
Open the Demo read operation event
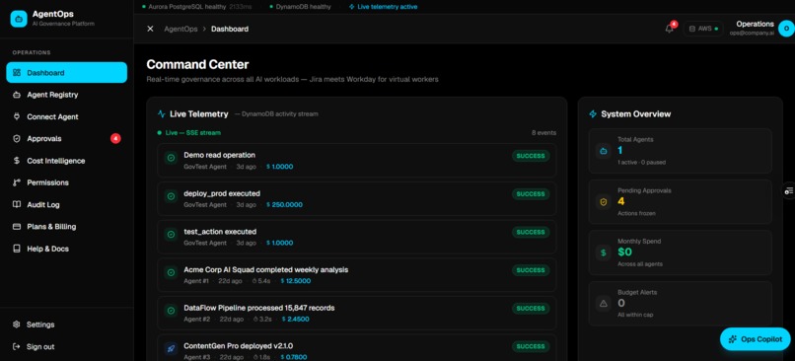tap(357, 160)
